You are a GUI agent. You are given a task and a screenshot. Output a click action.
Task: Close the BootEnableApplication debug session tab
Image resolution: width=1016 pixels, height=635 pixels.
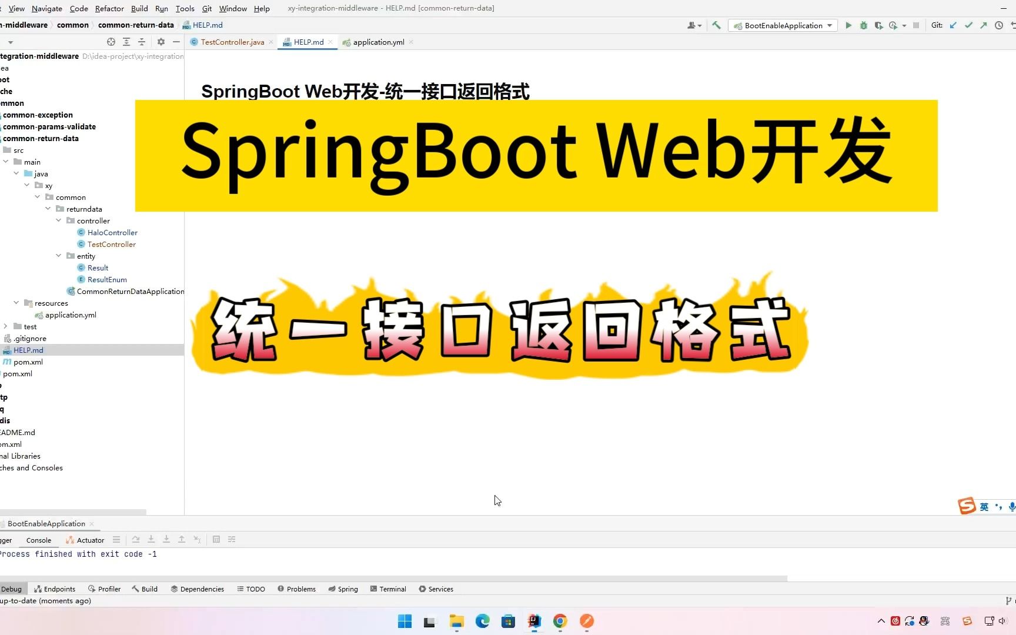(92, 524)
